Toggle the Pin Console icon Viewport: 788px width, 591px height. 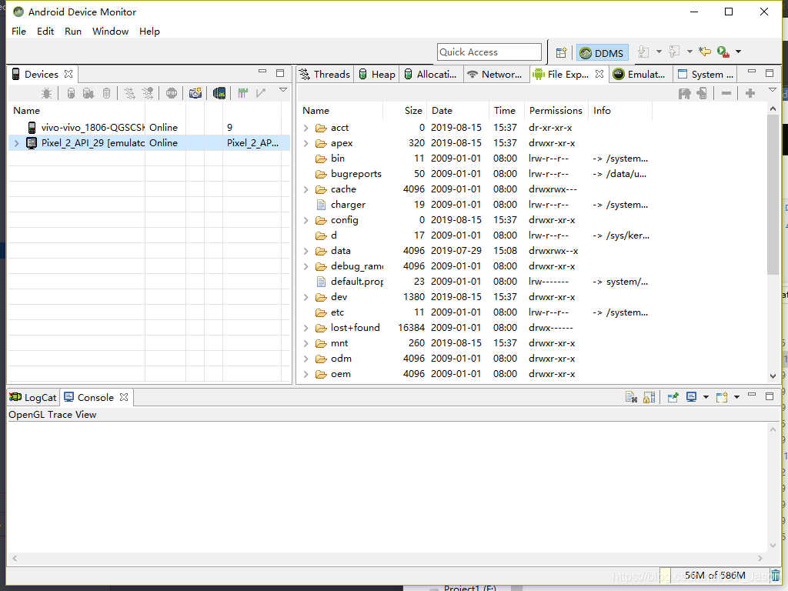[x=673, y=398]
